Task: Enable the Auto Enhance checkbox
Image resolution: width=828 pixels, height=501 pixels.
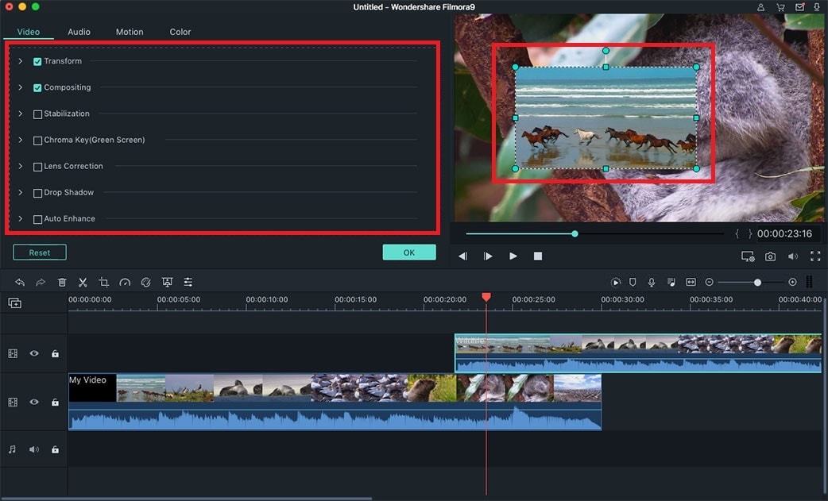Action: (x=37, y=219)
